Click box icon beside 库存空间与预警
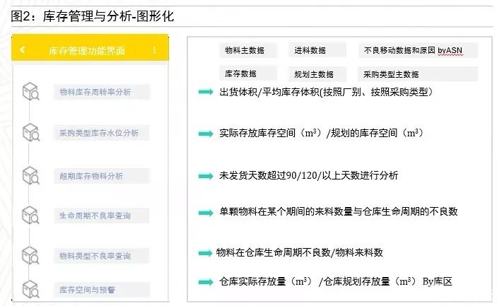 pos(30,289)
